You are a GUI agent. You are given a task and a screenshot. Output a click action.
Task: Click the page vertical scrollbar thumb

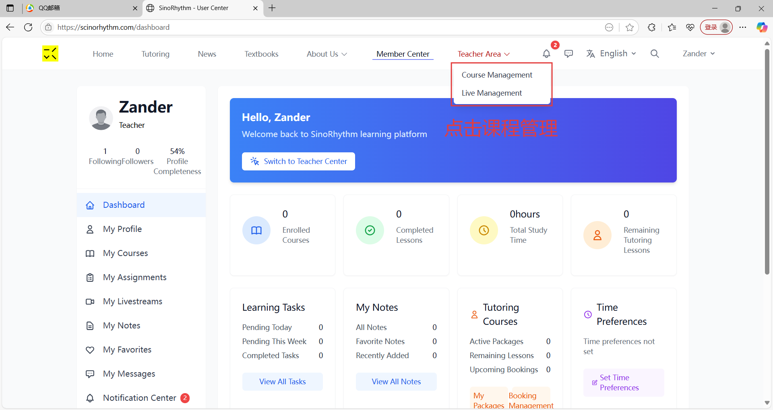(767, 161)
